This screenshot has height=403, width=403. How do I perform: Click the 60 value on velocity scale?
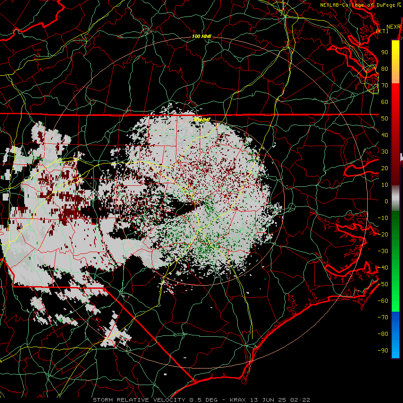coord(385,102)
